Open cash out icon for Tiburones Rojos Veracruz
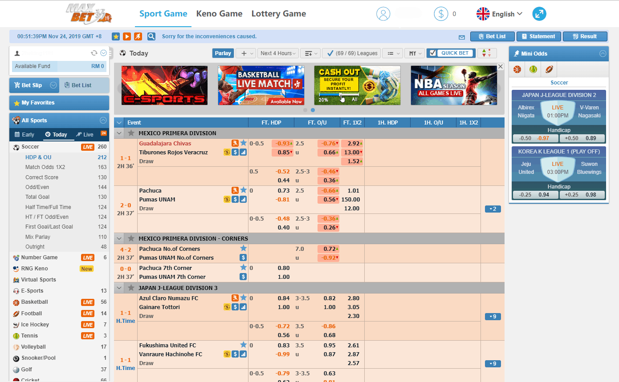The width and height of the screenshot is (619, 382). (x=227, y=152)
